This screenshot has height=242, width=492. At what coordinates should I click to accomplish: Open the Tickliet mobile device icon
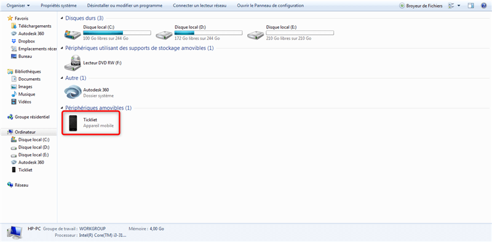click(x=73, y=123)
